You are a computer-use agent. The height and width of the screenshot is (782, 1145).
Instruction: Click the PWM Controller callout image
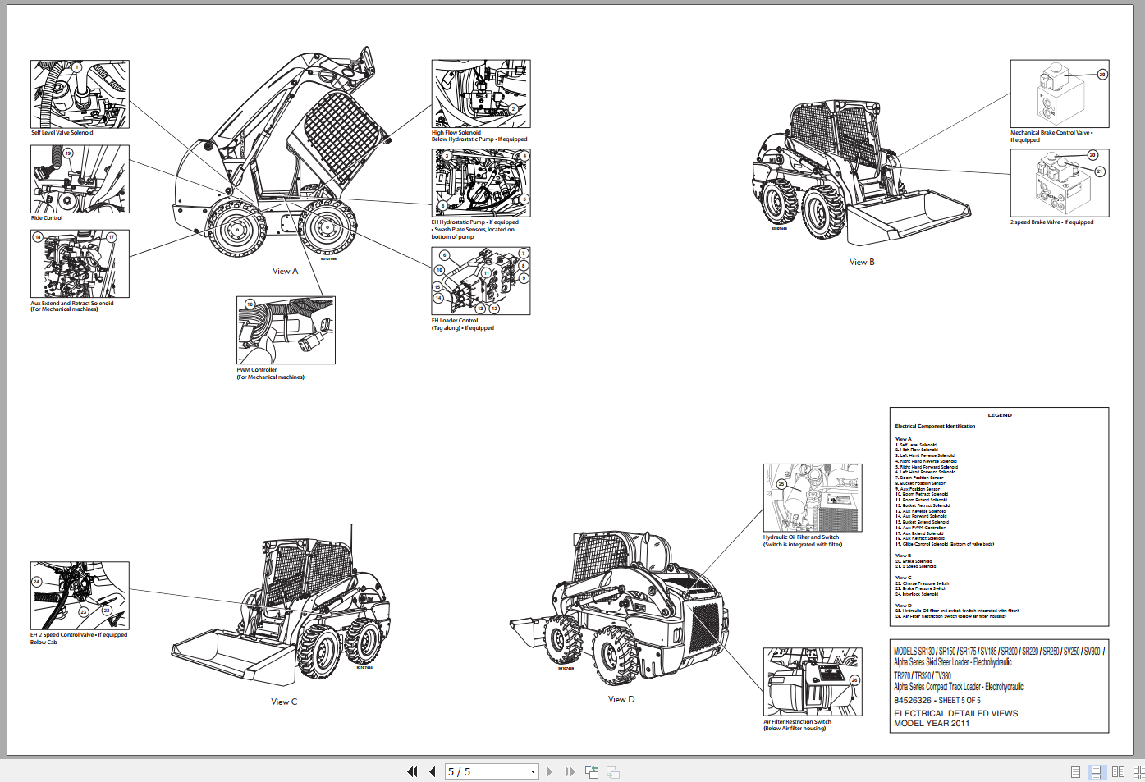[x=286, y=330]
